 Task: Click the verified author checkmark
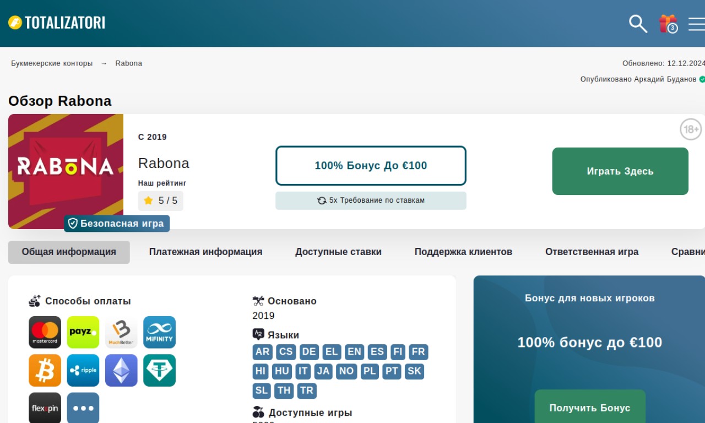(702, 79)
